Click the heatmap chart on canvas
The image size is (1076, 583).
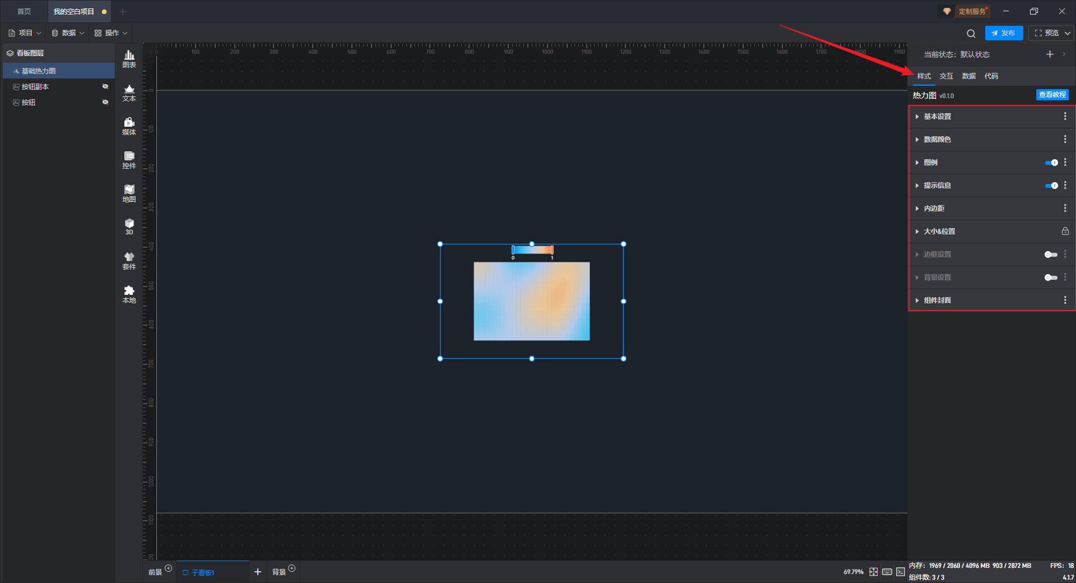[x=531, y=301]
